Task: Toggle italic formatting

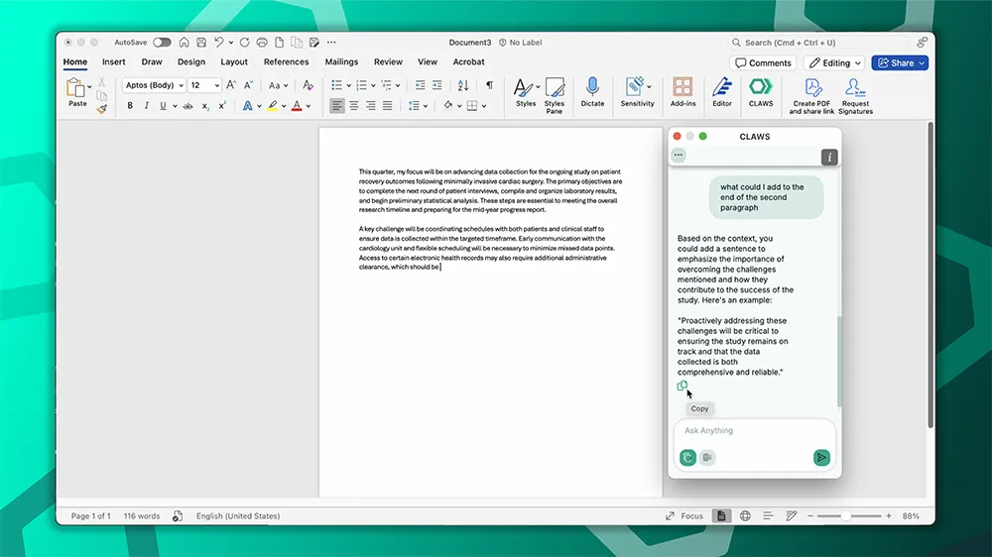Action: click(146, 106)
